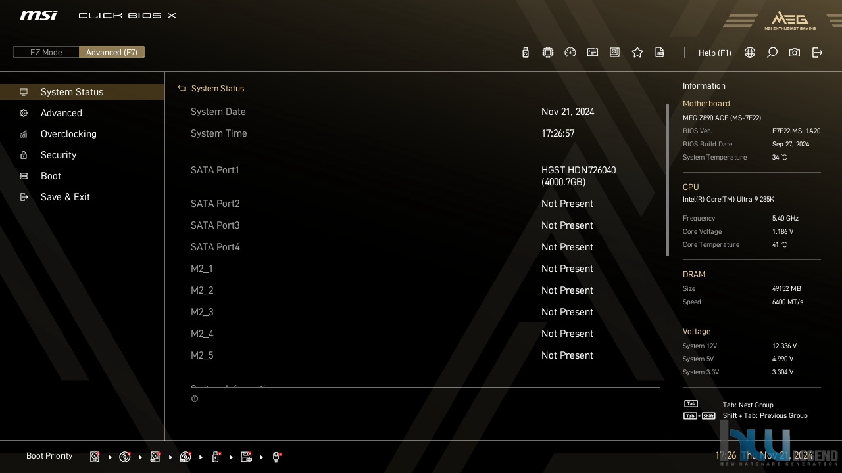Go back via System Status breadcrumb arrow
Viewport: 842px width, 473px height.
click(x=182, y=88)
